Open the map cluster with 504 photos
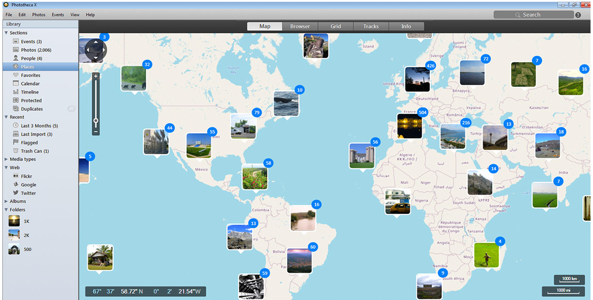The width and height of the screenshot is (593, 300). pyautogui.click(x=410, y=126)
